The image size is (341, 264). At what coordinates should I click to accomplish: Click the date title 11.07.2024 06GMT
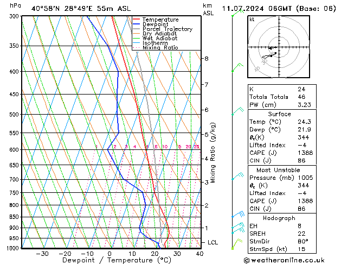tap(257, 9)
